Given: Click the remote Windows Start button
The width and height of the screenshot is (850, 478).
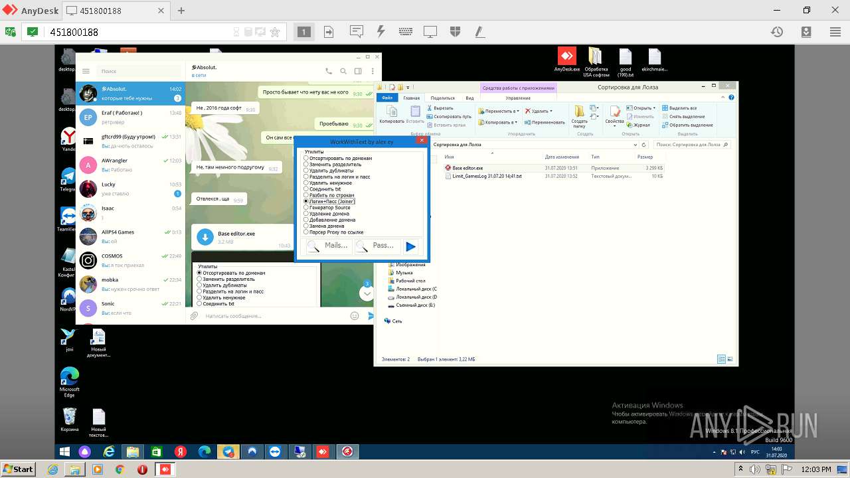Looking at the screenshot, I should tap(65, 451).
